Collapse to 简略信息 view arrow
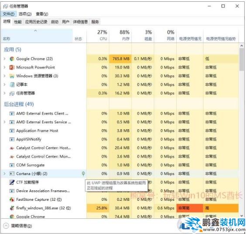The image size is (246, 234). [6, 226]
